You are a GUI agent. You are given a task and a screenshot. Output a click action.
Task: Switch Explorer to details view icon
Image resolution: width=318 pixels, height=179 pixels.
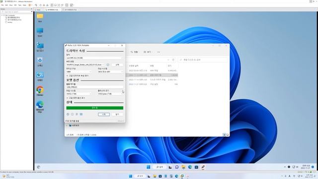point(224,135)
